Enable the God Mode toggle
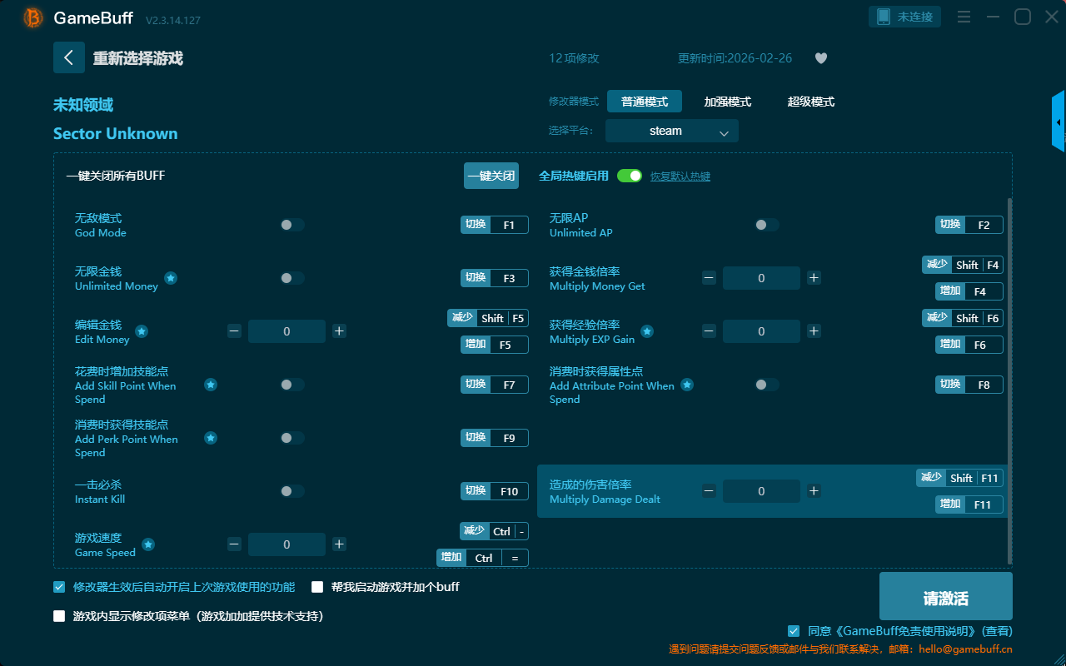Viewport: 1066px width, 666px height. (292, 225)
